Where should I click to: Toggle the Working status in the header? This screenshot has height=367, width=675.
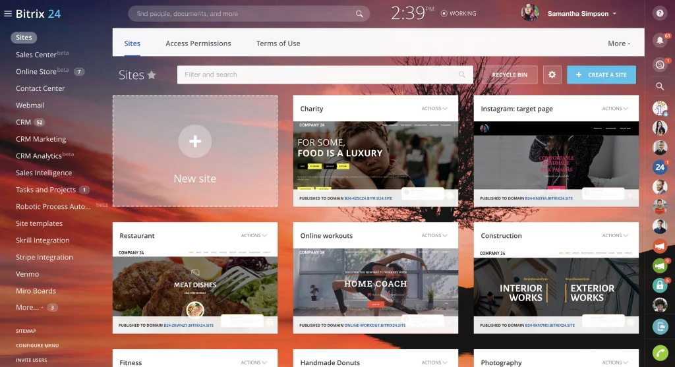coord(458,13)
